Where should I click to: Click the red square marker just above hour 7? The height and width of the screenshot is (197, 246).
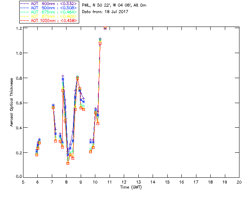point(53,108)
